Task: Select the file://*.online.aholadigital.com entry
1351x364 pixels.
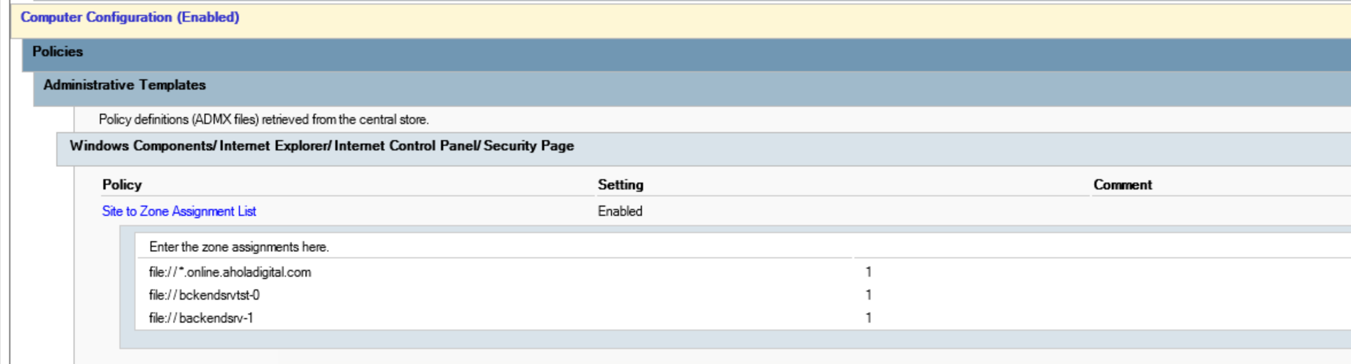Action: tap(230, 272)
